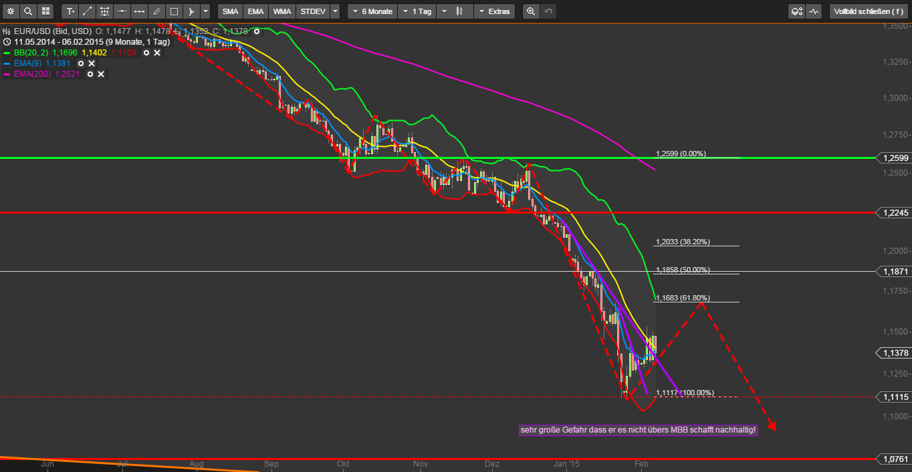This screenshot has height=472, width=912.
Task: Select the horizontal line tool
Action: coord(122,11)
